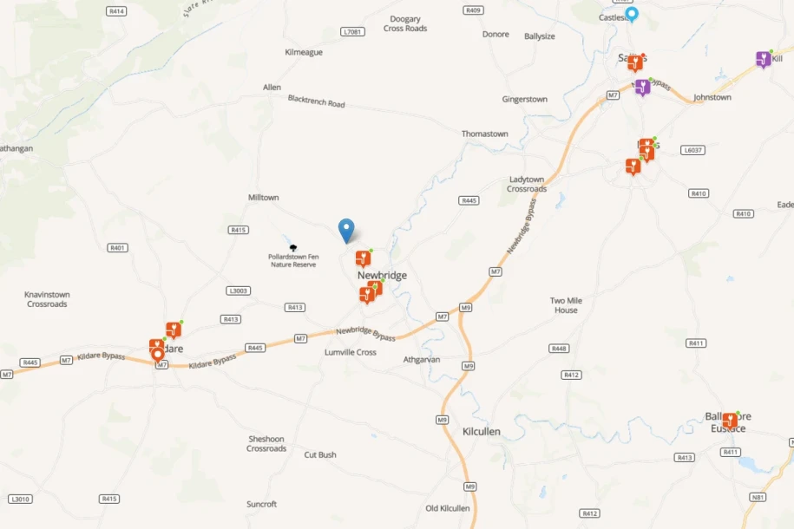Open the charger marker northeast of Kildare
This screenshot has height=529, width=794.
[174, 330]
